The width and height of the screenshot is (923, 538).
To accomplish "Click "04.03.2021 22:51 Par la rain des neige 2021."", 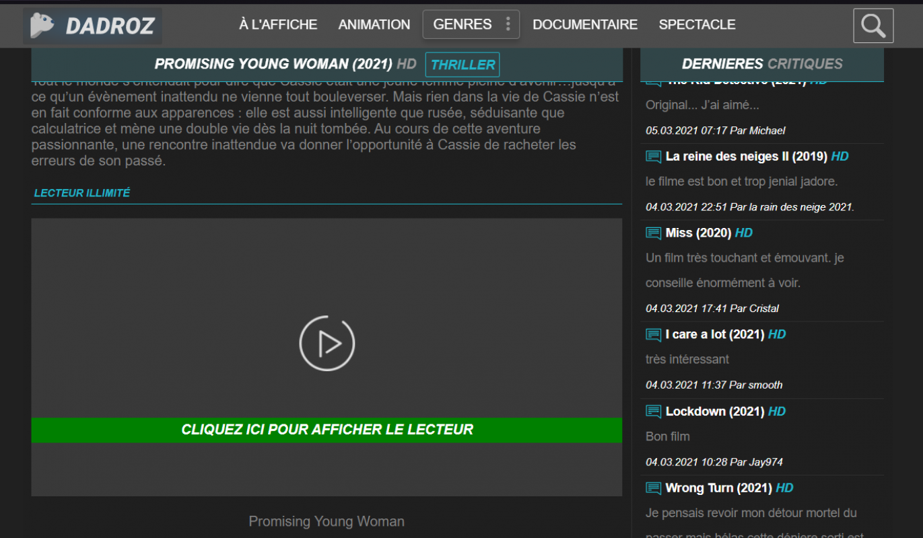I will point(750,207).
